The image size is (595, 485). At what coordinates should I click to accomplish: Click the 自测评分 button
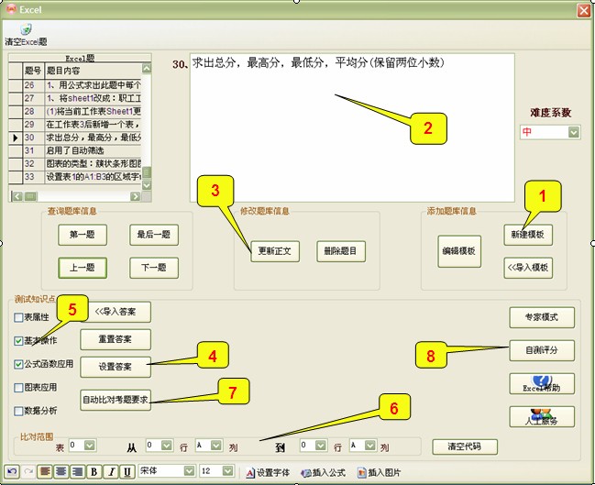[x=542, y=350]
